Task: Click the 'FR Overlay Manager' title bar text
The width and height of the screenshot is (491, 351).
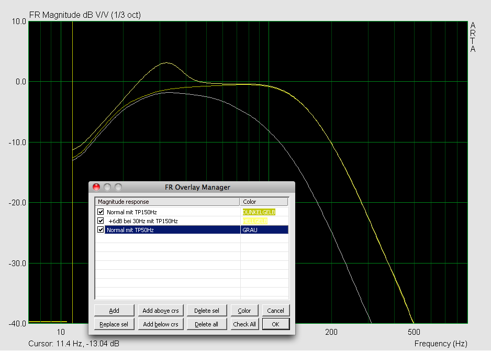Action: [x=197, y=187]
